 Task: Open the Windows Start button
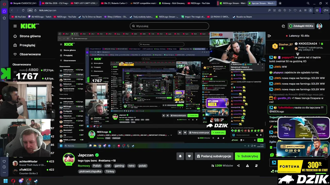pyautogui.click(x=5, y=181)
